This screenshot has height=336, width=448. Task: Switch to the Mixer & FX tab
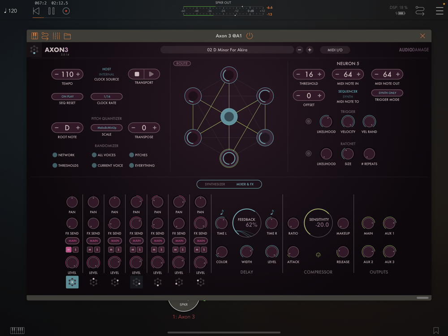click(x=245, y=184)
